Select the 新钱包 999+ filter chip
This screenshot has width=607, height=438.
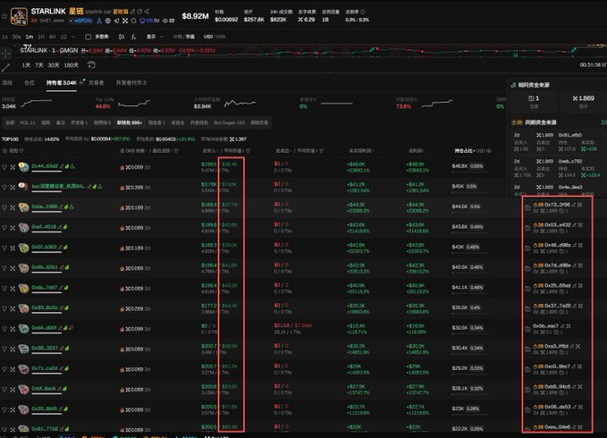coord(130,122)
